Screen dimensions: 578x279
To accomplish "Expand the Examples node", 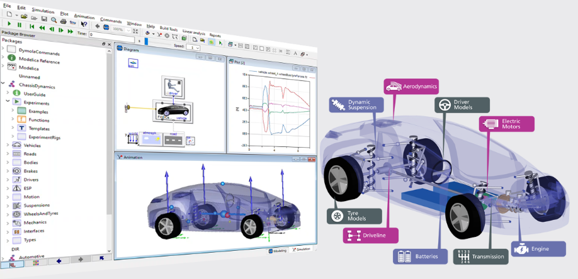I will (13, 109).
